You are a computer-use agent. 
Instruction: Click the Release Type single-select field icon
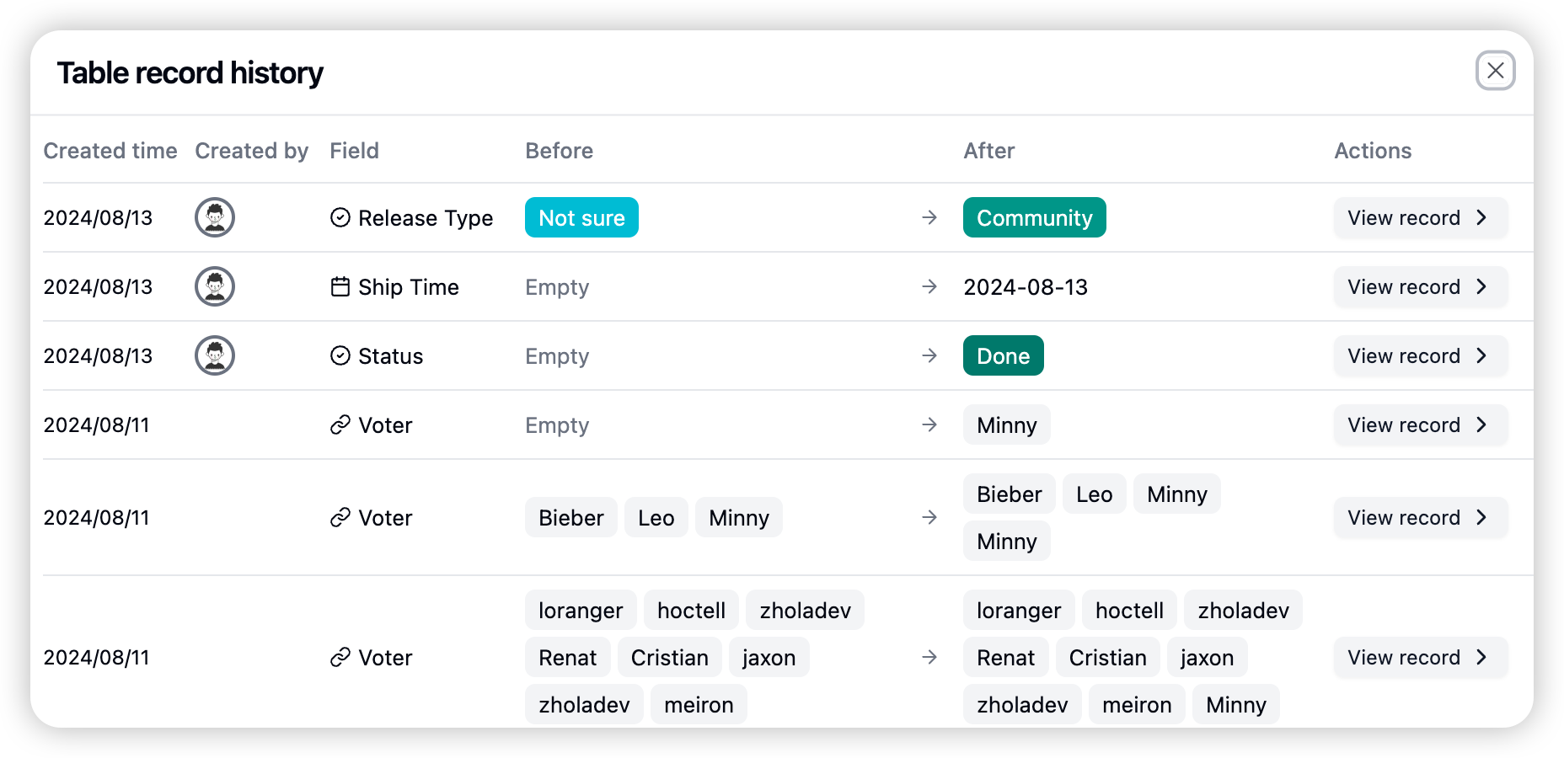(x=340, y=217)
